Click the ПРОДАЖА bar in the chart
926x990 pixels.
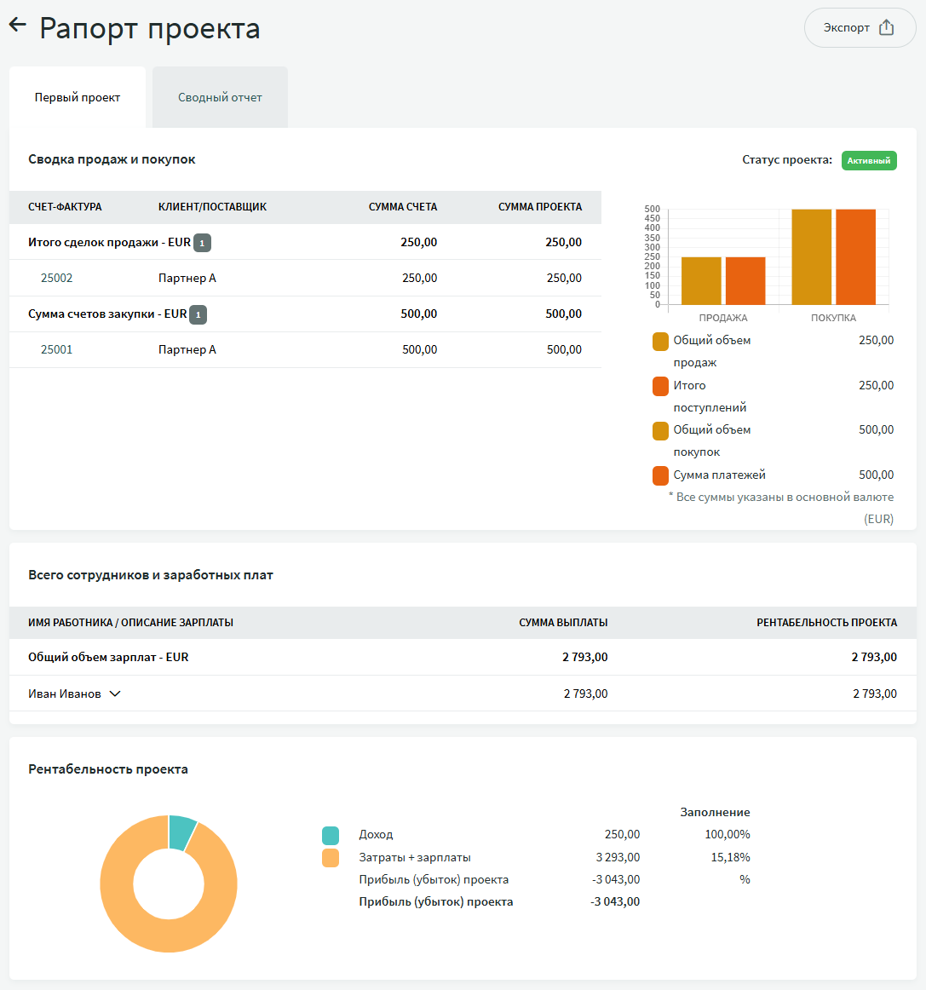tap(701, 280)
